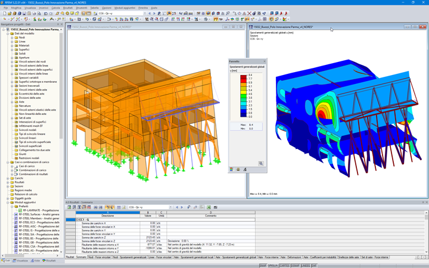Open the Risultati menu
Image resolution: width=429 pixels, height=268 pixels.
[68, 8]
